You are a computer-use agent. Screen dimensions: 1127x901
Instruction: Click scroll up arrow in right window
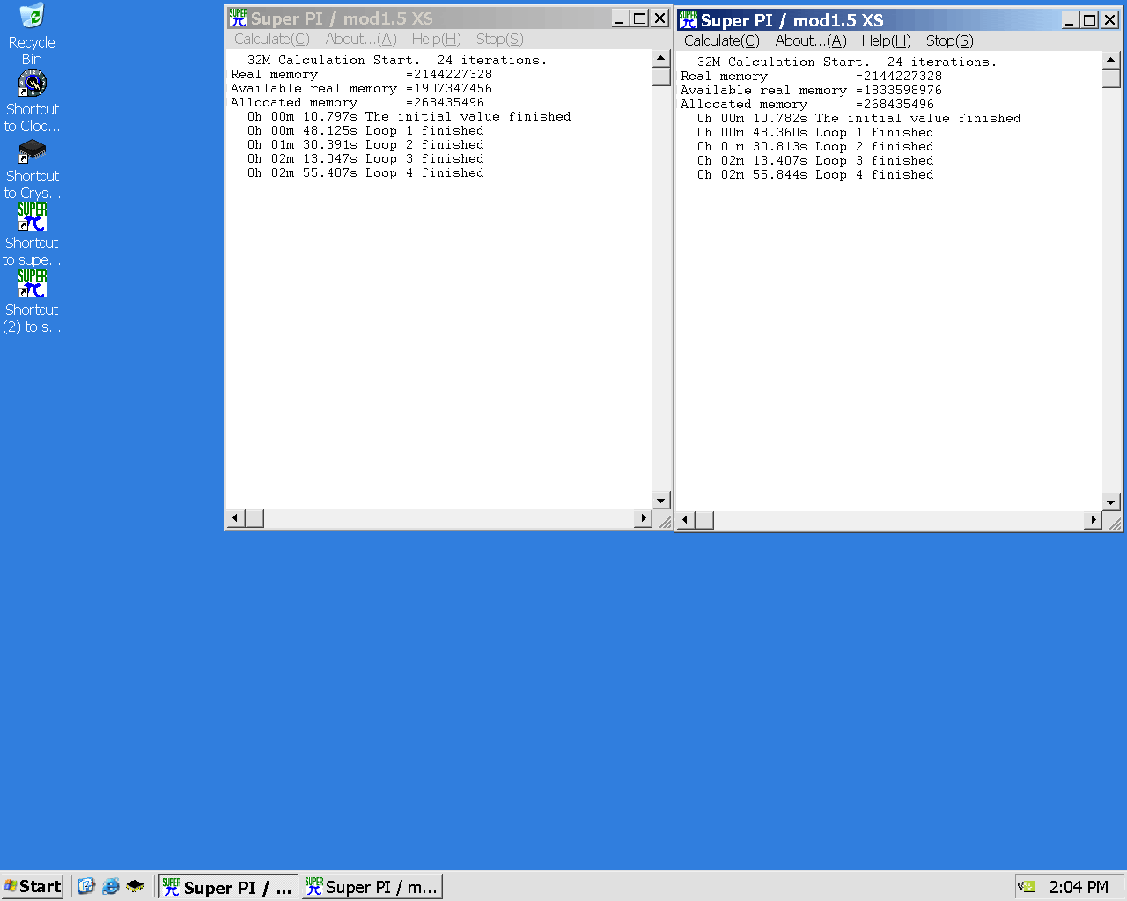pos(1111,60)
